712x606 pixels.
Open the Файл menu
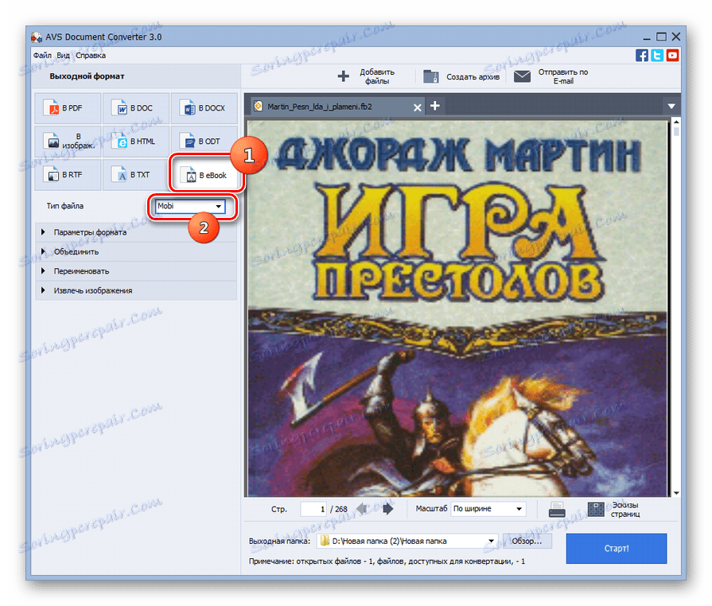point(42,56)
